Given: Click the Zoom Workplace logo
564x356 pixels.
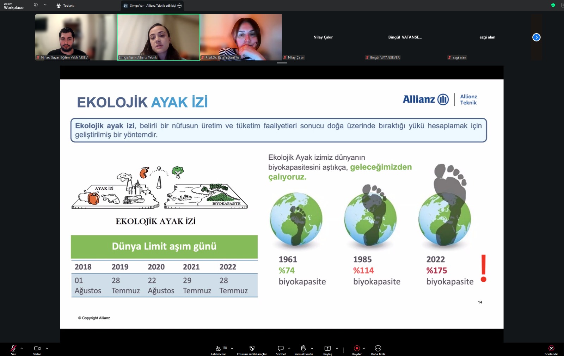Looking at the screenshot, I should pyautogui.click(x=14, y=6).
